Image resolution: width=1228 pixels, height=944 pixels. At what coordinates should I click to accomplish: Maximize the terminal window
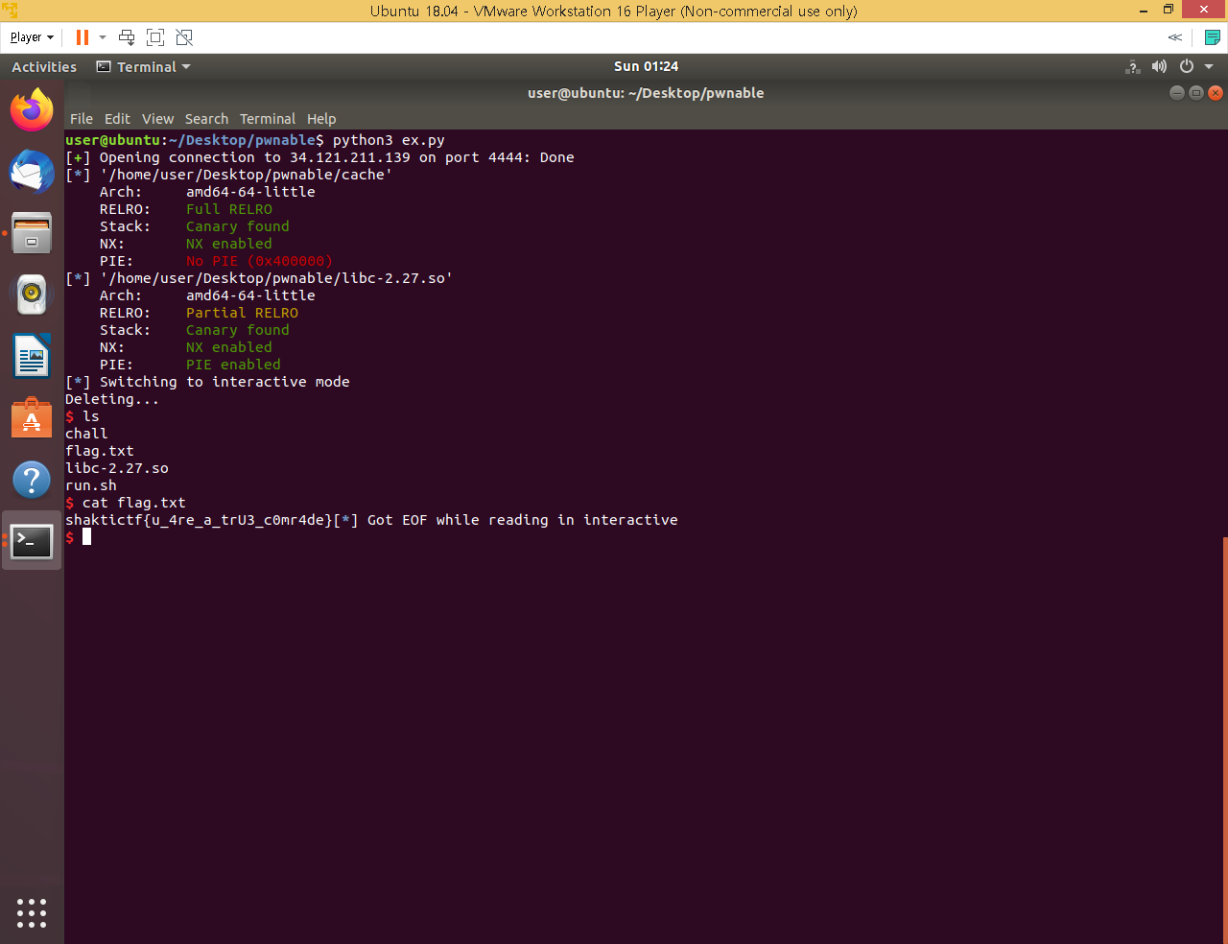click(x=1196, y=93)
